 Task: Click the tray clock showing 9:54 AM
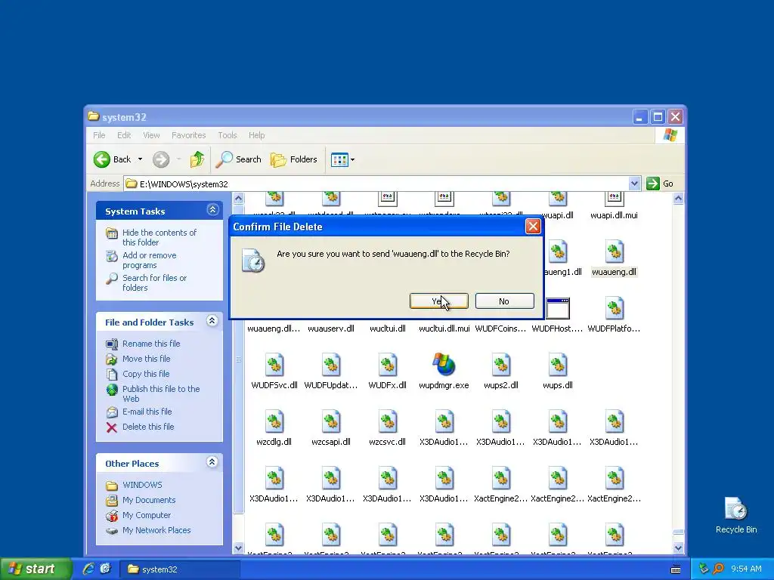pyautogui.click(x=746, y=569)
